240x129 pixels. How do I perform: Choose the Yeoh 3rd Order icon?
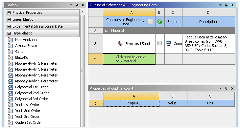click(11, 117)
